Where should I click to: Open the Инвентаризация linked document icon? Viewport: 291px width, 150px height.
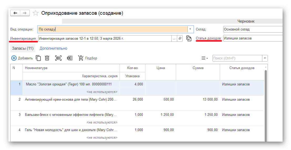[180, 38]
